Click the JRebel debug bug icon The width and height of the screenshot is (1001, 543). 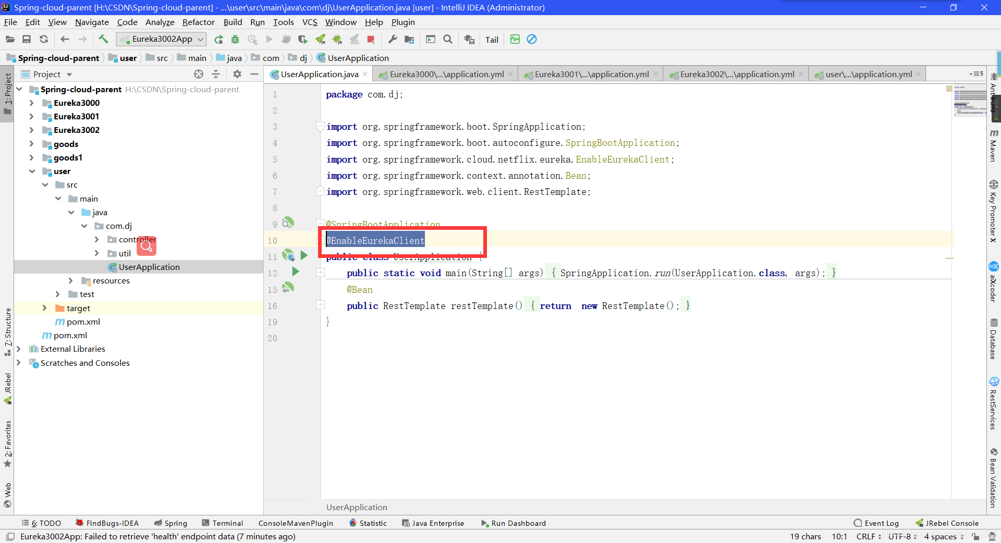tap(337, 39)
